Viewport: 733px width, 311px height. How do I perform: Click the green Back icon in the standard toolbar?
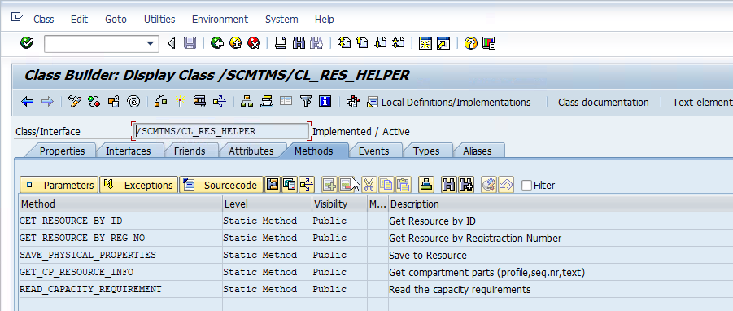tap(217, 43)
